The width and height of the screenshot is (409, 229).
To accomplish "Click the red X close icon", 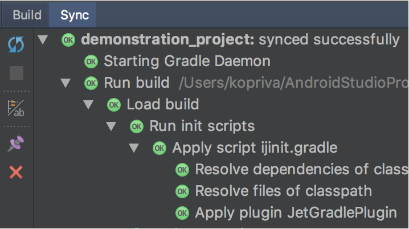I will click(16, 173).
